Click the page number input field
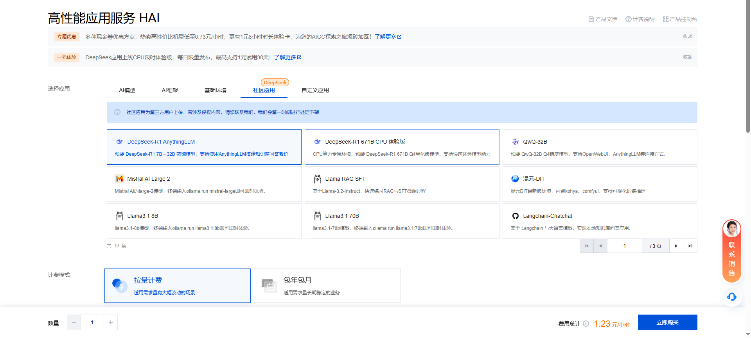 click(x=625, y=246)
